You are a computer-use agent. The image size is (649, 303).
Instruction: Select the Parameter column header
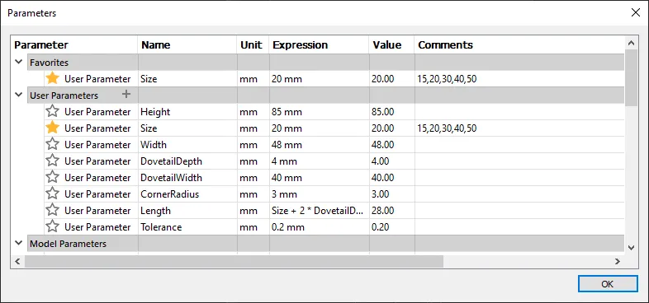75,45
